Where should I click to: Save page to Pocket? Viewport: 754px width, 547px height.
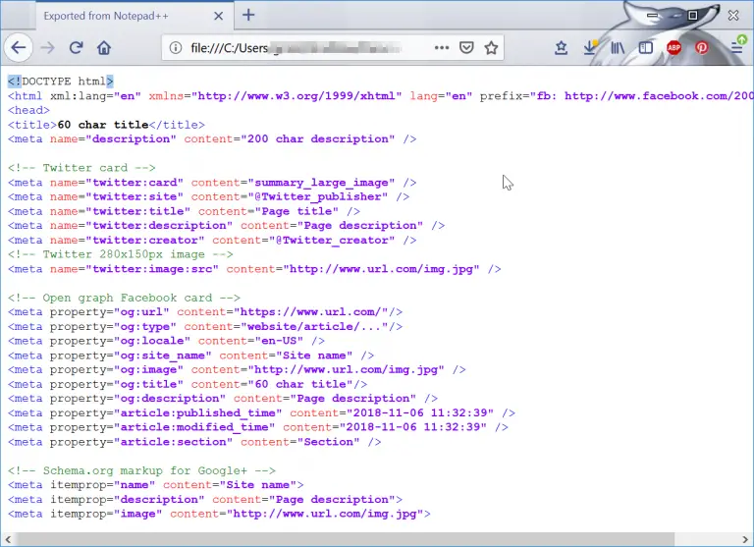click(466, 47)
